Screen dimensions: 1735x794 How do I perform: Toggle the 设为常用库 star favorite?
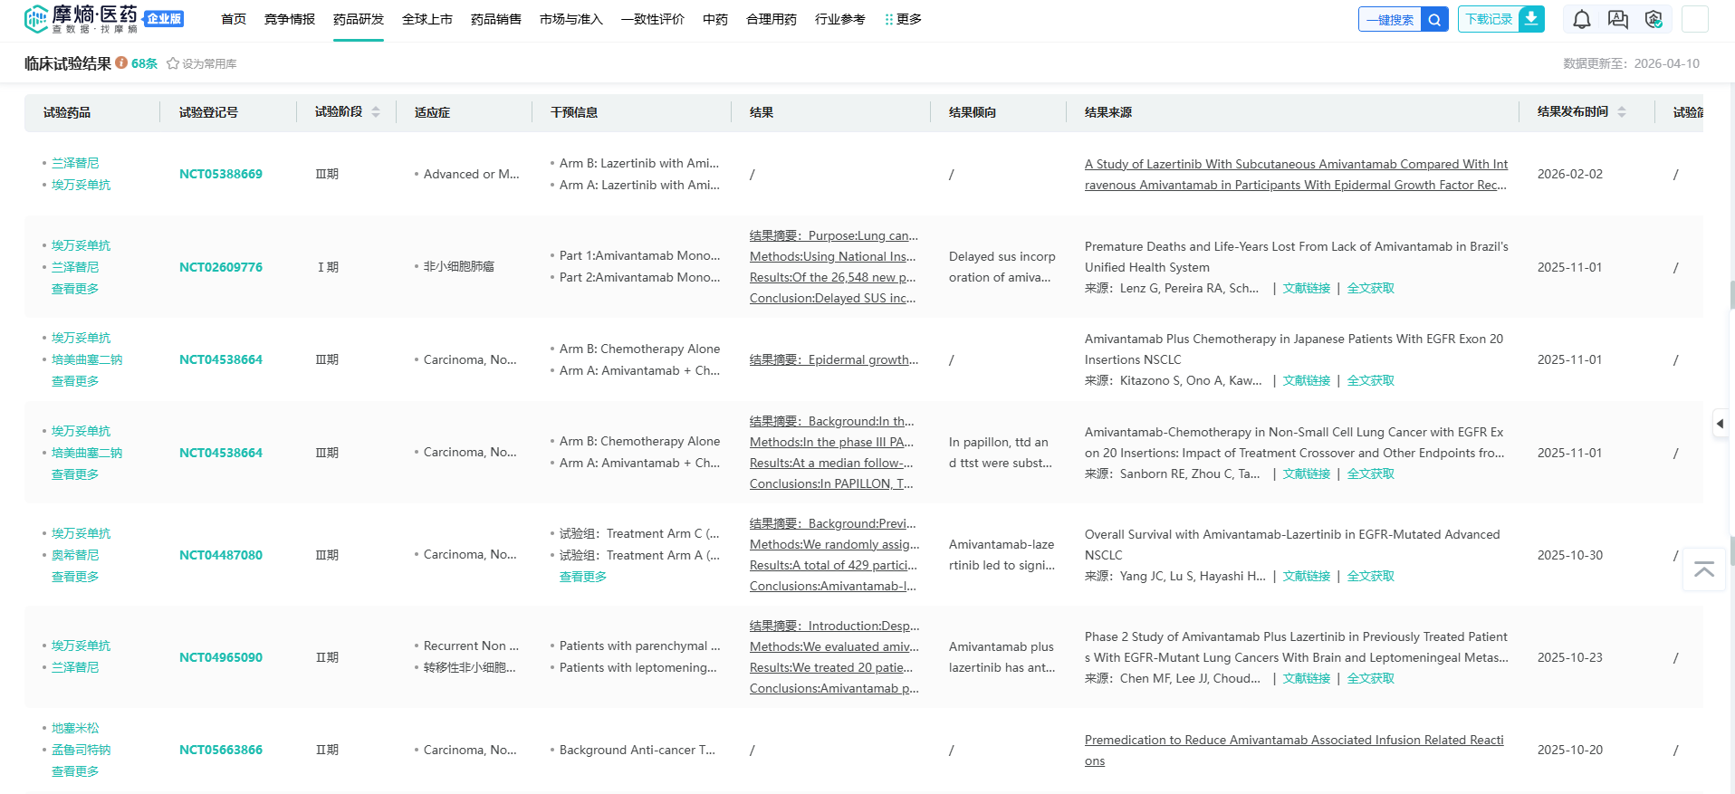pyautogui.click(x=173, y=63)
